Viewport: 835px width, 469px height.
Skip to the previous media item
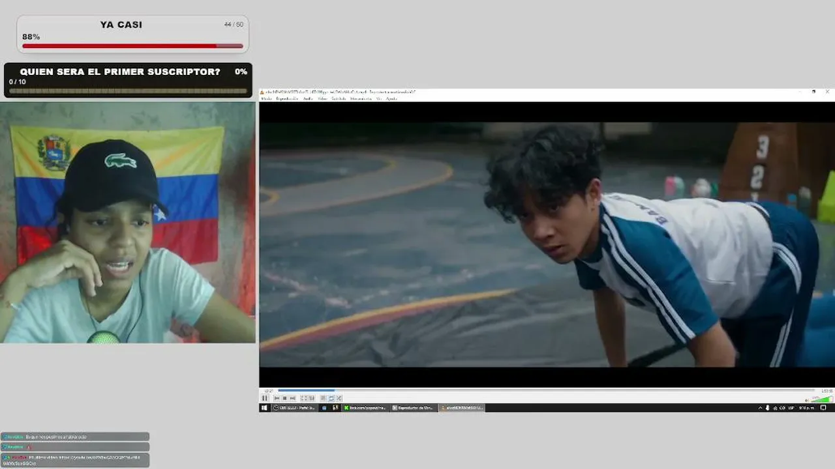click(x=277, y=398)
